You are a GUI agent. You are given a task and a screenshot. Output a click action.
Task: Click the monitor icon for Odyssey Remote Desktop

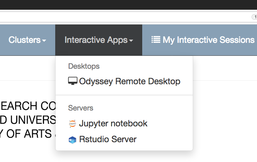tap(73, 81)
